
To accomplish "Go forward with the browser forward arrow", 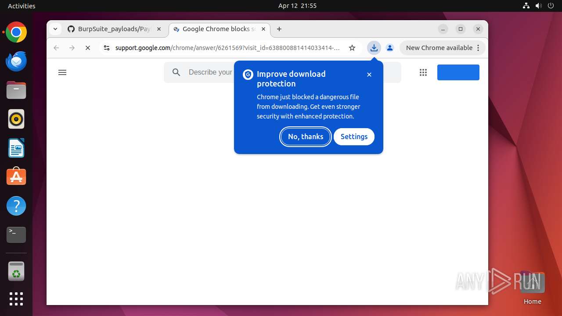I will pos(72,48).
